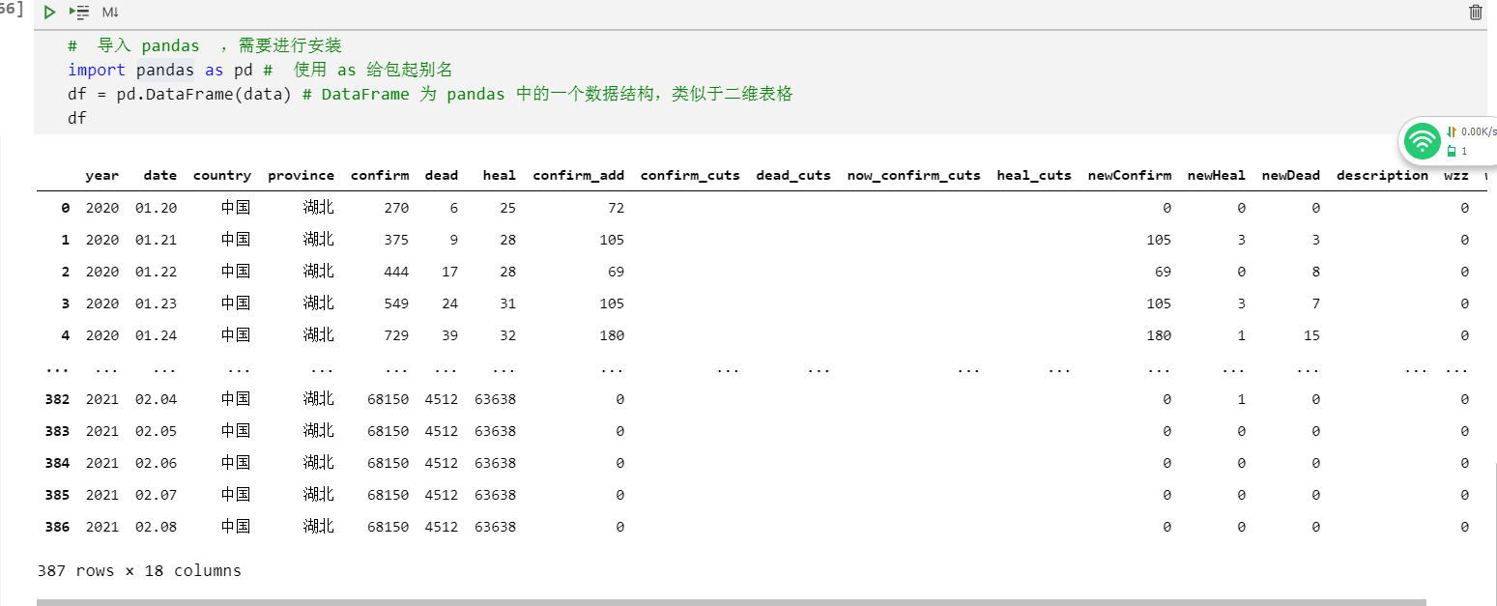Click the 'newDead' column header

pos(1291,175)
